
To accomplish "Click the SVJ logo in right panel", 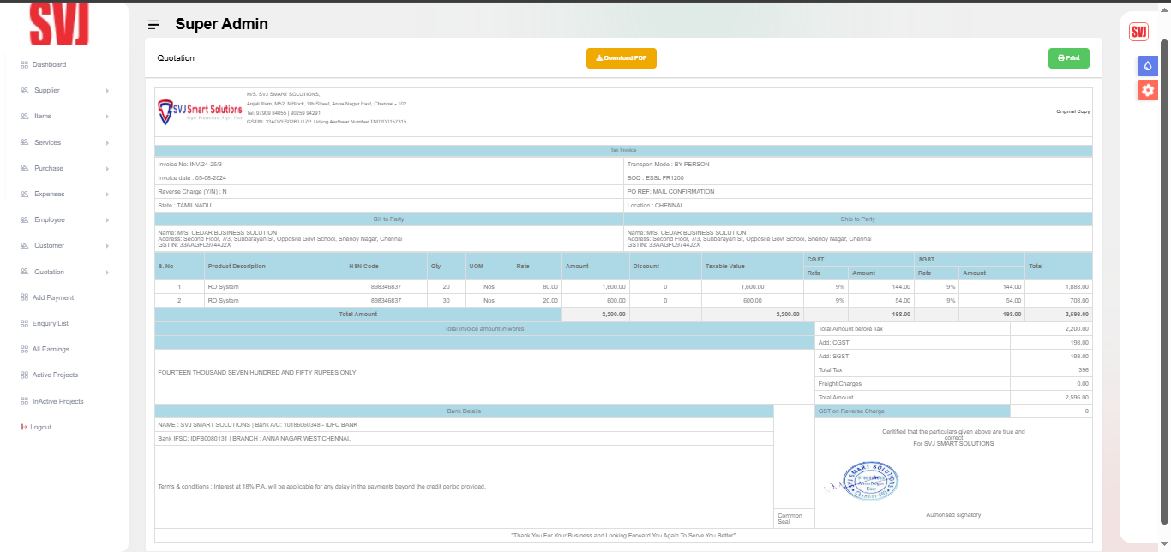I will 1138,33.
